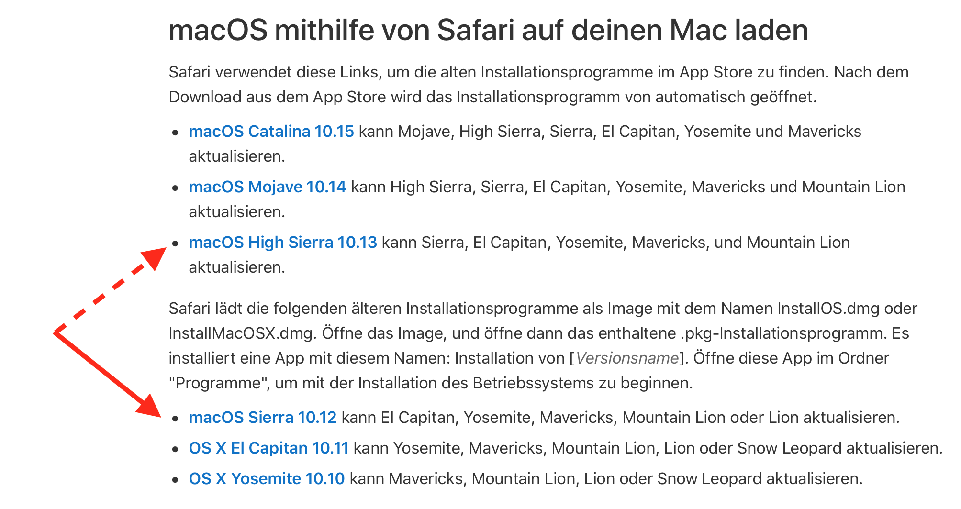Click the bullet point before macOS Mojave
961x509 pixels.
point(176,188)
